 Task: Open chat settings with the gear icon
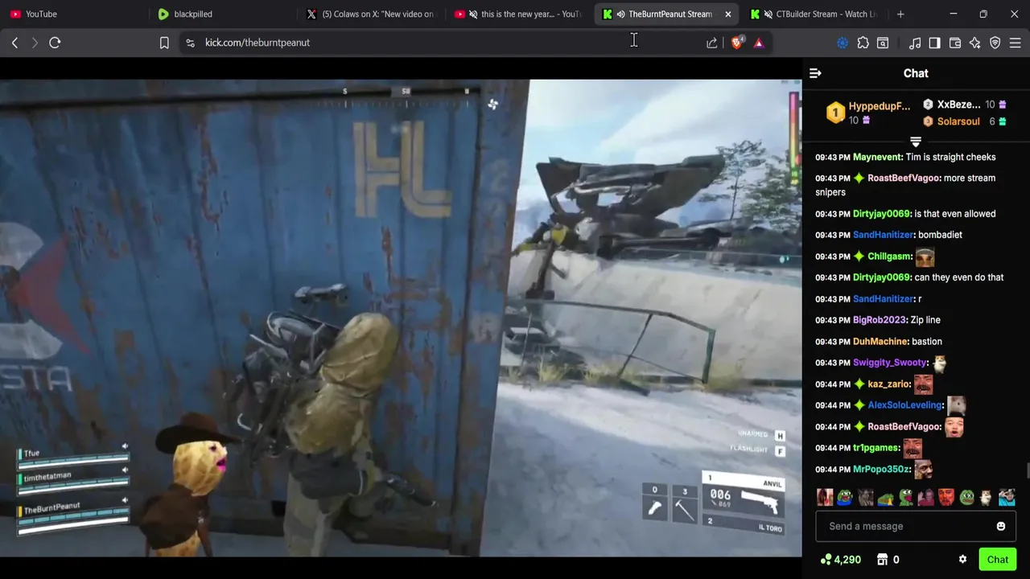962,560
